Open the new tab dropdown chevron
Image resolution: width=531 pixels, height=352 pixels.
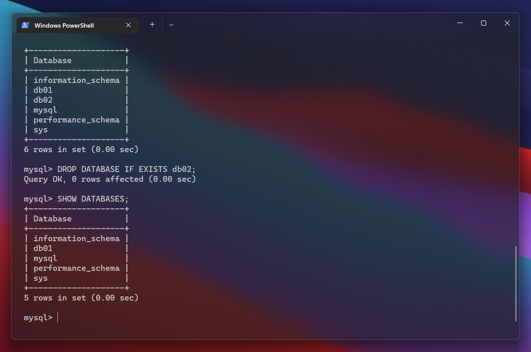coord(171,25)
